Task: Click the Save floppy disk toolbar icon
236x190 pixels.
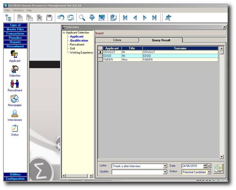Action: (x=49, y=18)
